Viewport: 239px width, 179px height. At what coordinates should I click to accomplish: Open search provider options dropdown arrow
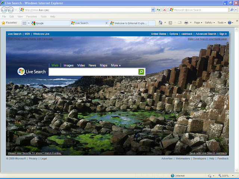pos(236,10)
